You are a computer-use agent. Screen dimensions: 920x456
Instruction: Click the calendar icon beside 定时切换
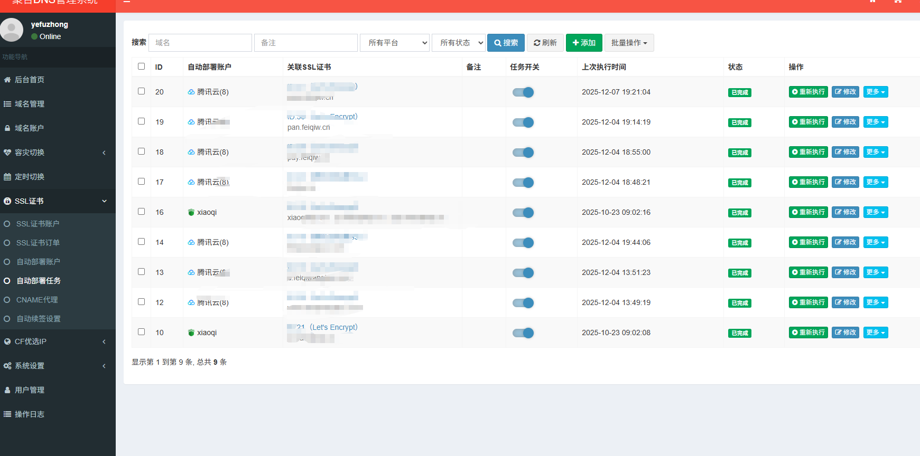pos(7,177)
